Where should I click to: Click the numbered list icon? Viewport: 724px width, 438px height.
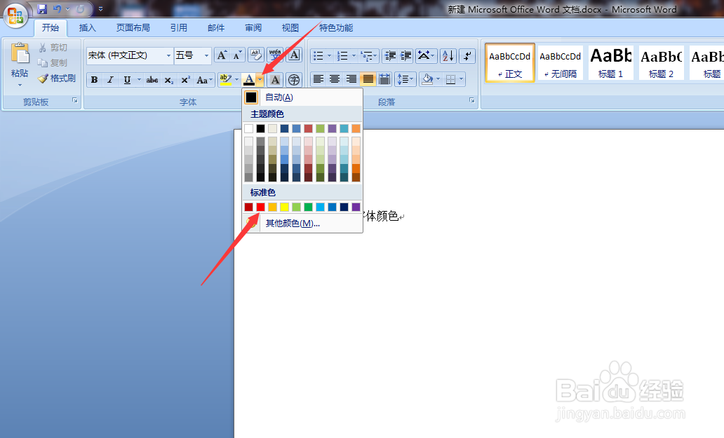(x=342, y=56)
